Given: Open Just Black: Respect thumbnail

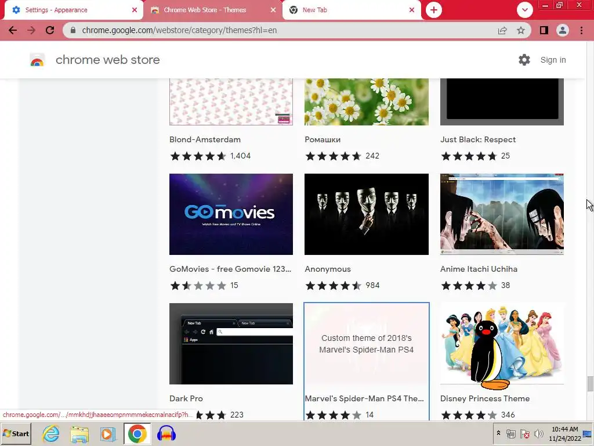Looking at the screenshot, I should click(x=502, y=102).
